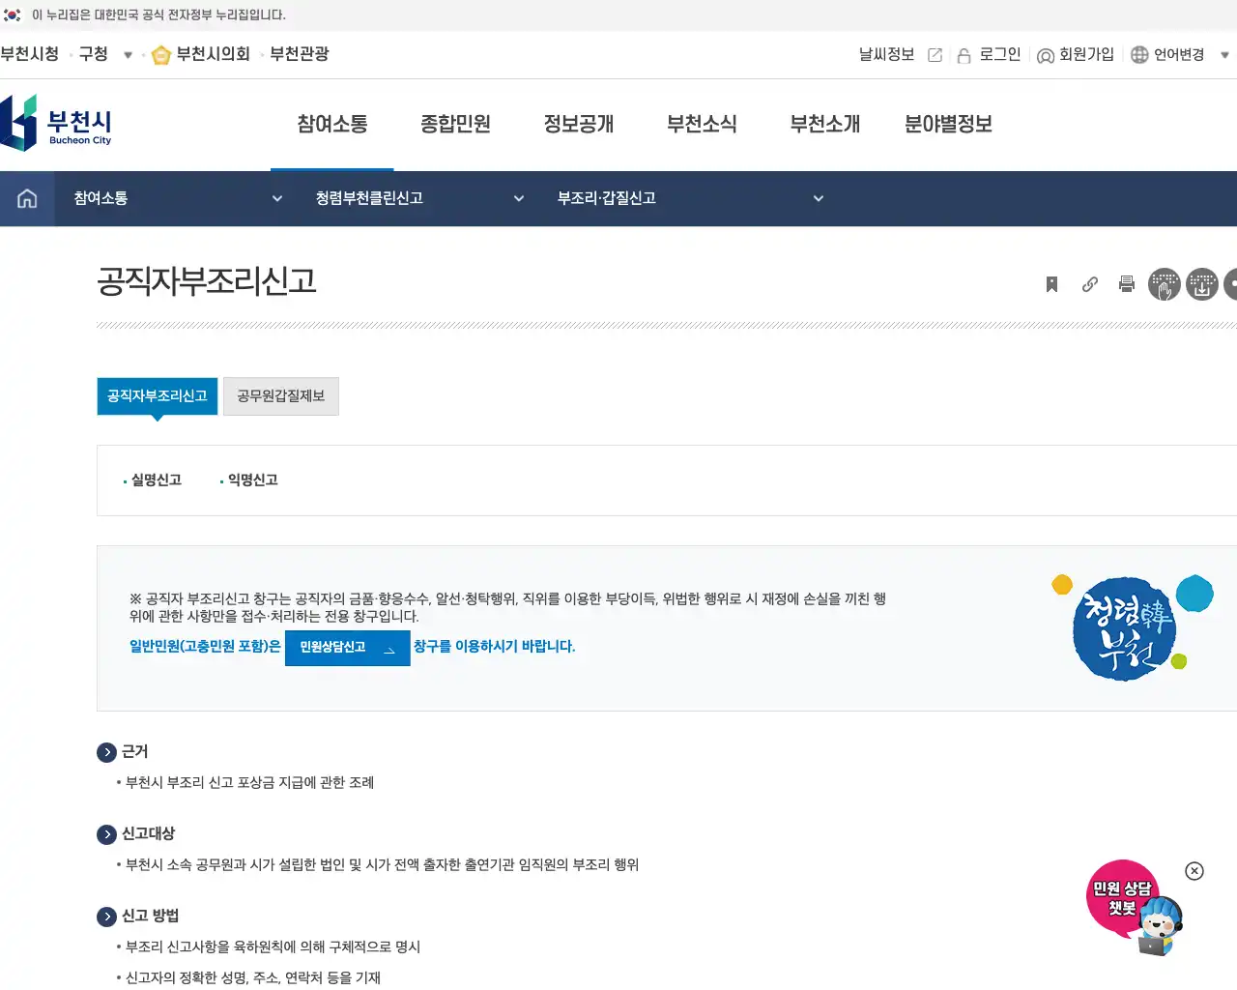Expand the 언어변경 language dropdown arrow
Image resolution: width=1237 pixels, height=990 pixels.
click(x=1224, y=55)
